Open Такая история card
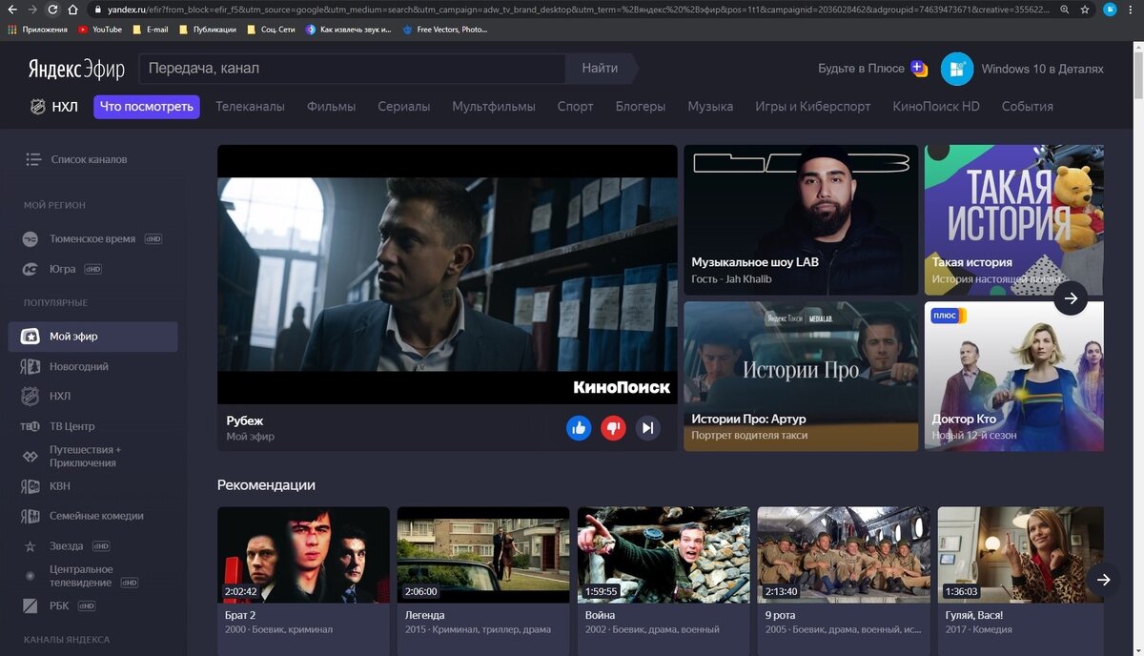 tap(1014, 220)
